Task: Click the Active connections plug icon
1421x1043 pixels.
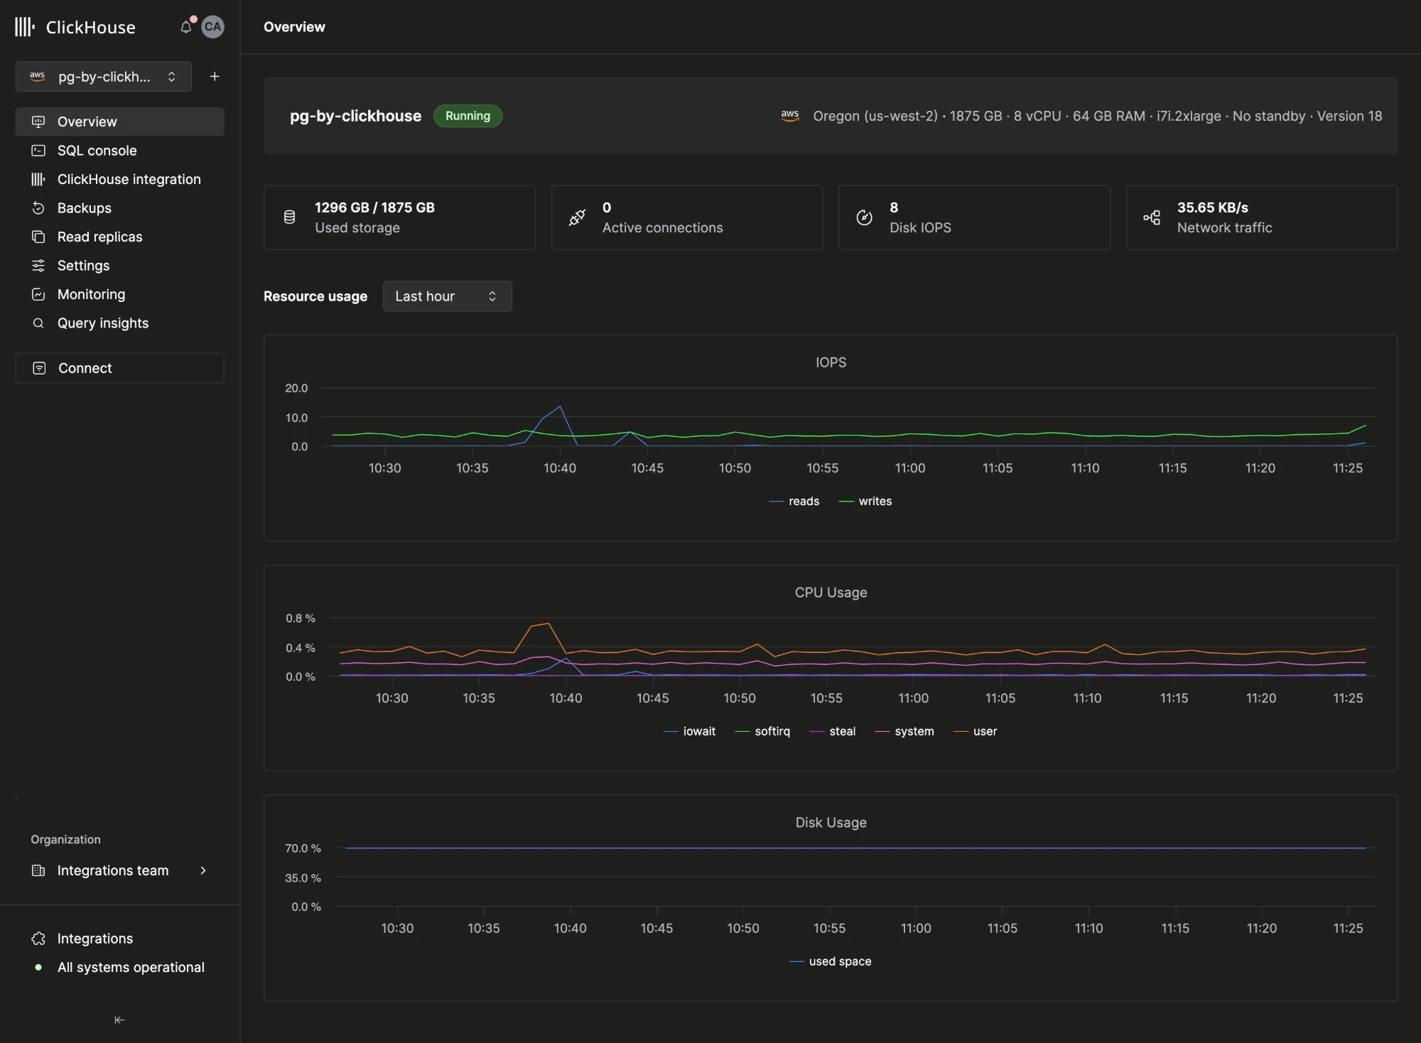Action: (x=577, y=217)
